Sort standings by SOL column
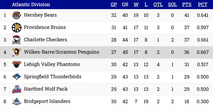Image resolution: width=213 pixels, height=108 pixels. pos(172,5)
